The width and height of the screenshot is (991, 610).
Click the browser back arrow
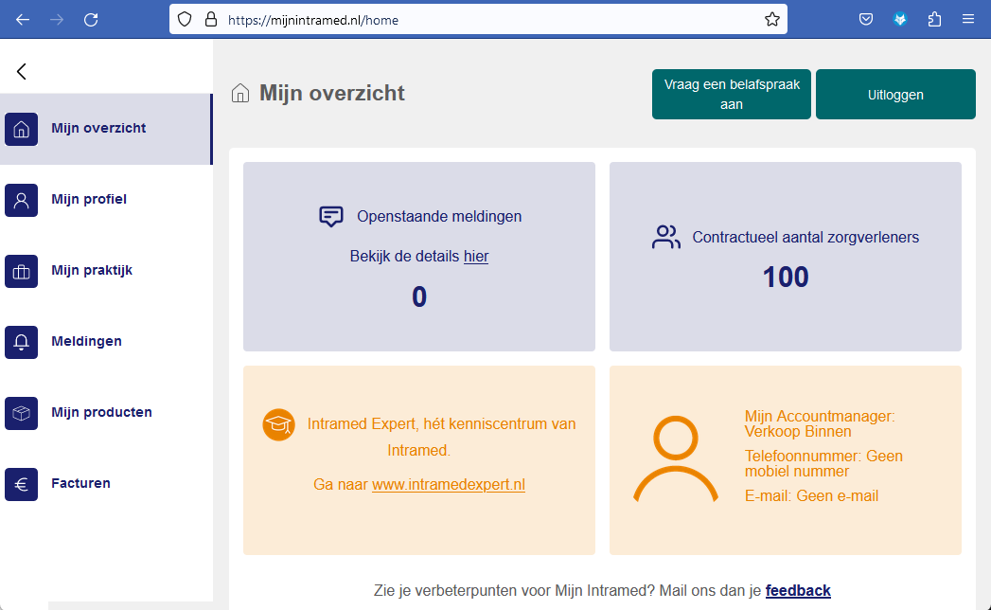click(x=23, y=20)
